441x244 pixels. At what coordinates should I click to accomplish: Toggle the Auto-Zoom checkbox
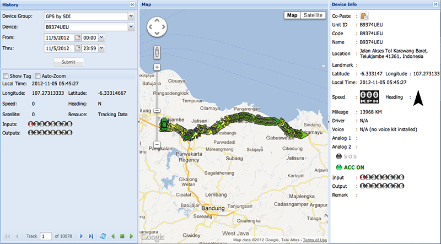click(38, 75)
